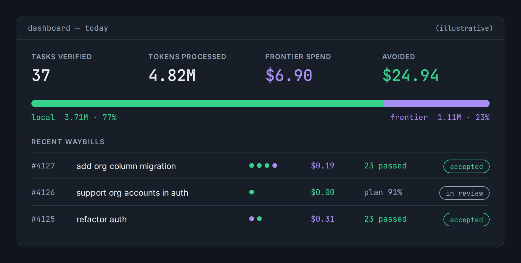521x263 pixels.
Task: Click the Frontier Spend value $6.90
Action: click(289, 75)
